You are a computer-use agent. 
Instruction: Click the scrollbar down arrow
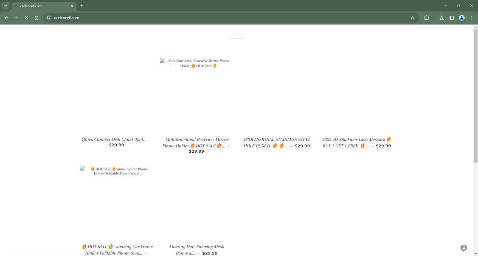pos(475,253)
